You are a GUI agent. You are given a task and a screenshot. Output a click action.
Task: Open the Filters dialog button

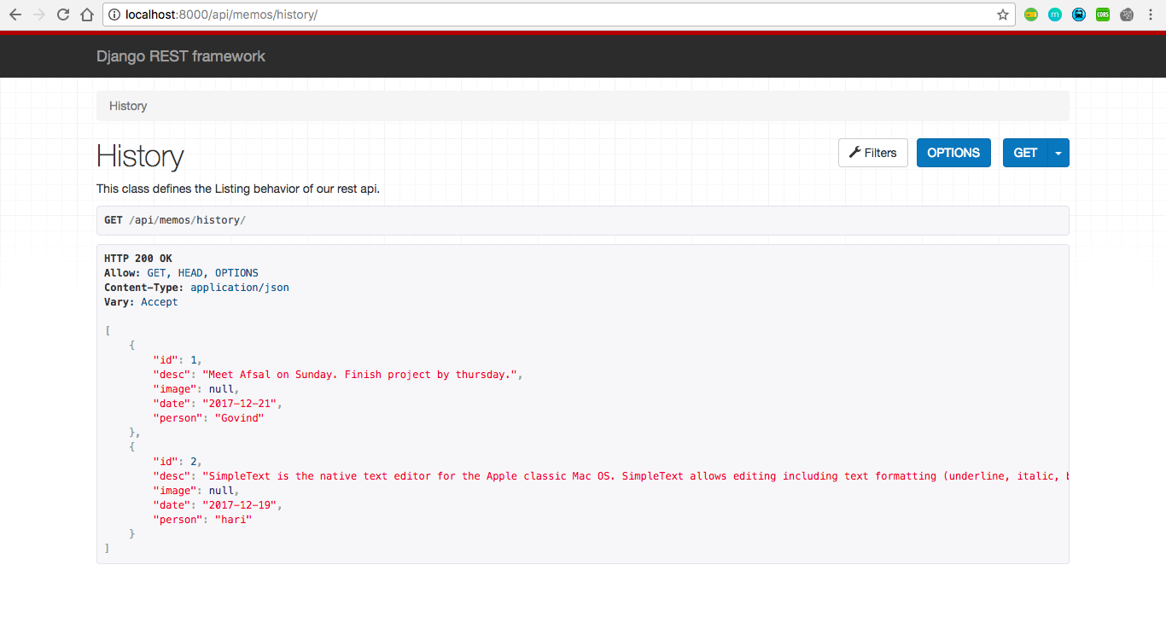tap(873, 153)
